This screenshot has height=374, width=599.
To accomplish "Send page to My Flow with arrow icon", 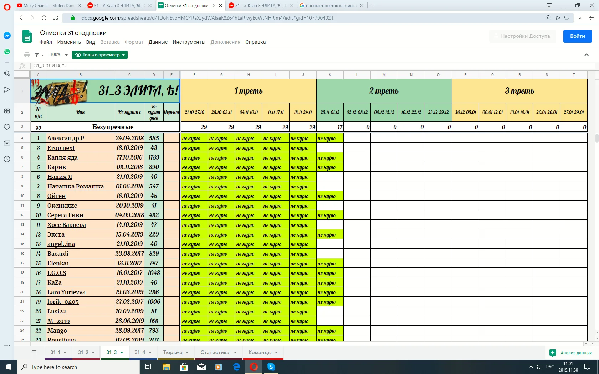I will (x=558, y=18).
